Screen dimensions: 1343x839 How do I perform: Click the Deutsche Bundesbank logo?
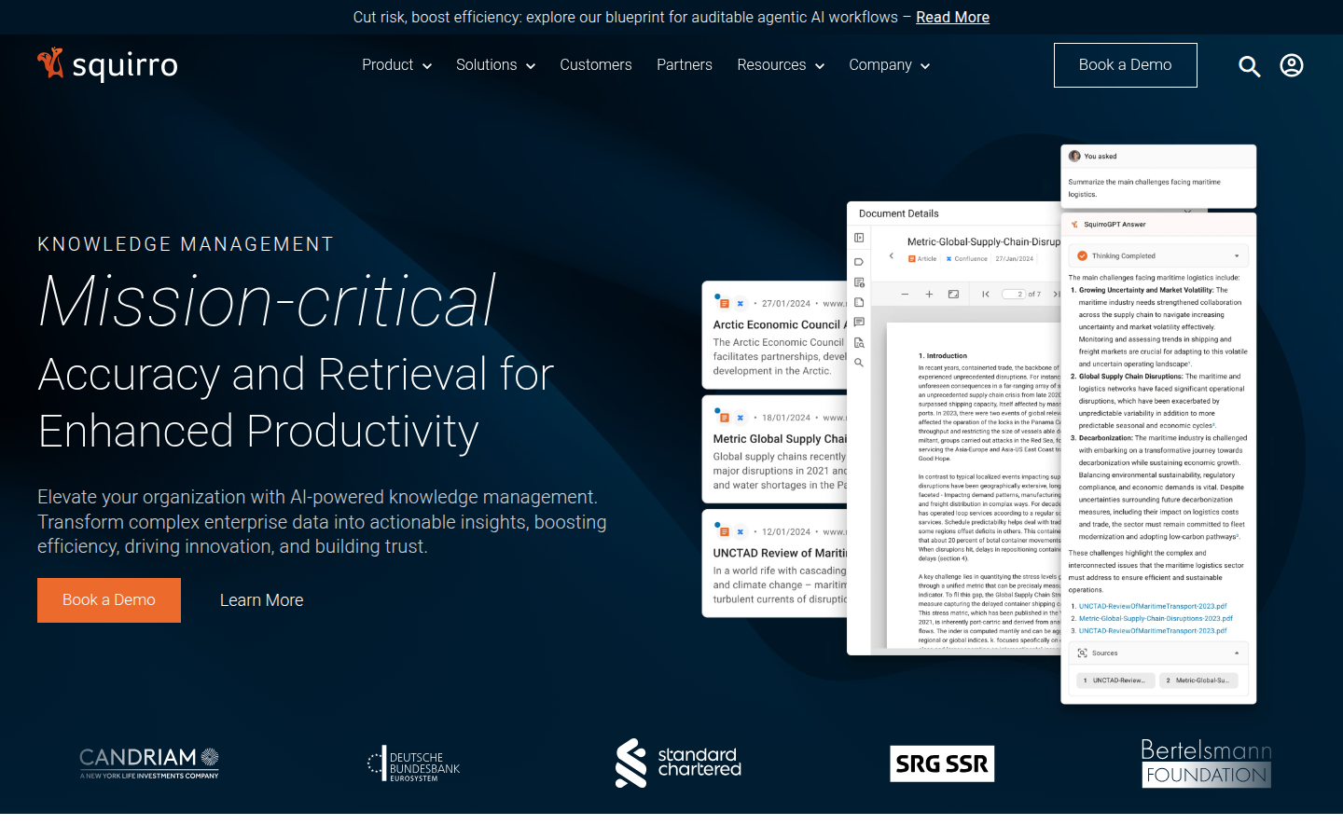413,763
